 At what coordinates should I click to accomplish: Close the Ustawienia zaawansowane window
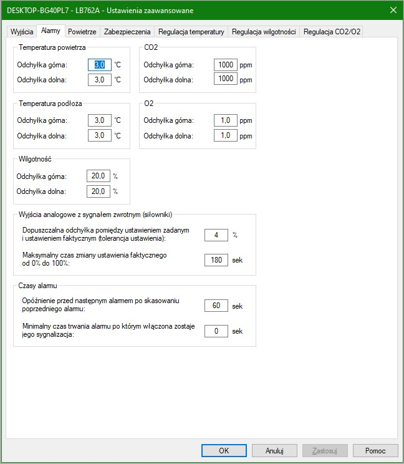point(393,10)
